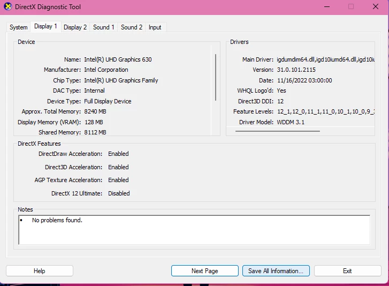Click driver version '31.0.101.2115'
This screenshot has height=286, width=389.
[296, 70]
